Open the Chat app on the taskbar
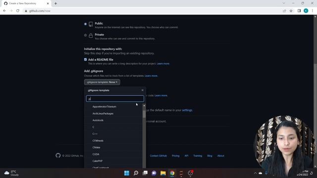Image resolution: width=317 pixels, height=178 pixels. (x=154, y=173)
